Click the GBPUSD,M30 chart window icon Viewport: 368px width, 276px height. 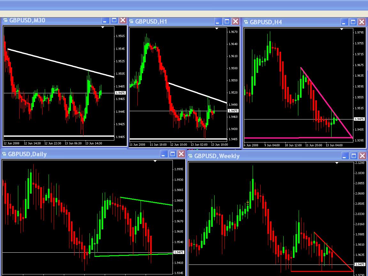[x=5, y=20]
